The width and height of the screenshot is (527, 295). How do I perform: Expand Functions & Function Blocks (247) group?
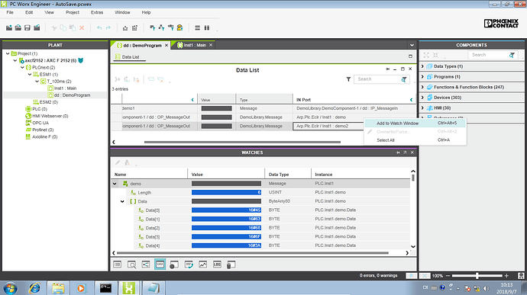point(423,87)
